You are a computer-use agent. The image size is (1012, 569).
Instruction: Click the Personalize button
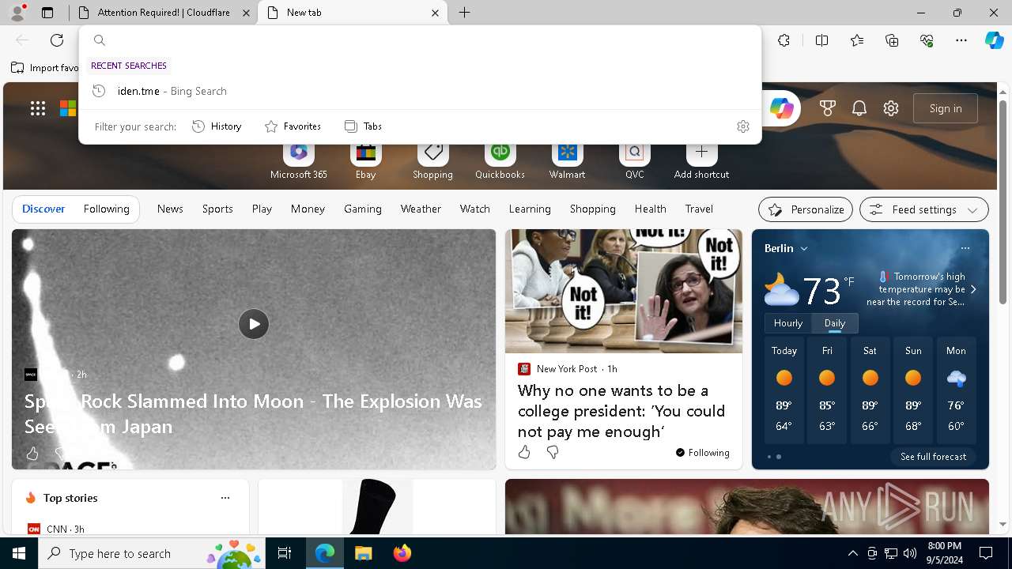[806, 209]
